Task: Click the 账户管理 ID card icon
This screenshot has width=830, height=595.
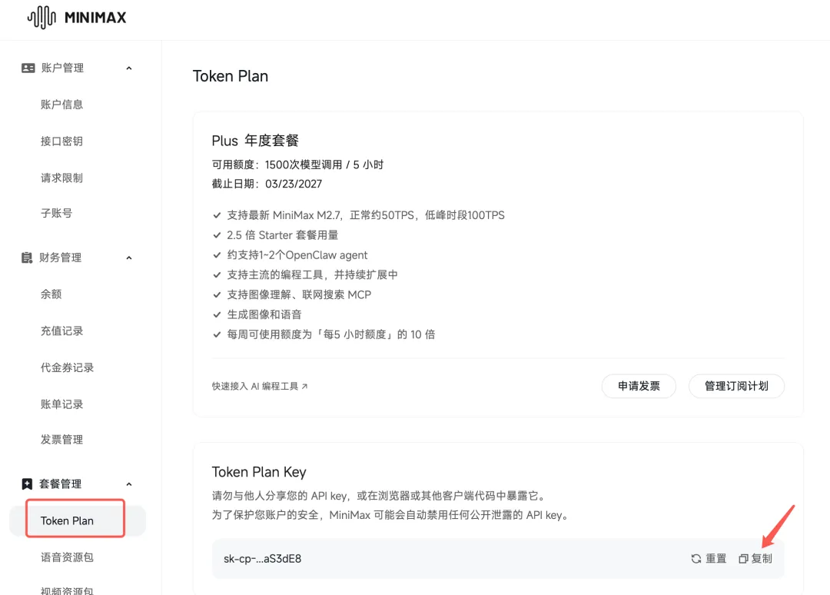Action: click(28, 68)
